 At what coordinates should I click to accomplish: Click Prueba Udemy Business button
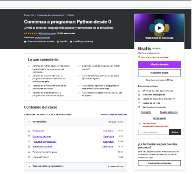[x=159, y=163]
